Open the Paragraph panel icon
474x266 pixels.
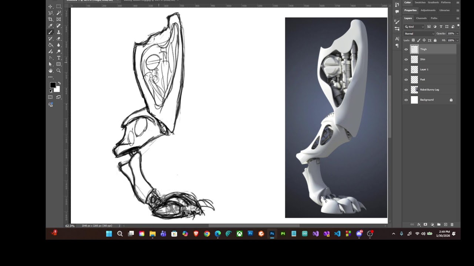[397, 45]
